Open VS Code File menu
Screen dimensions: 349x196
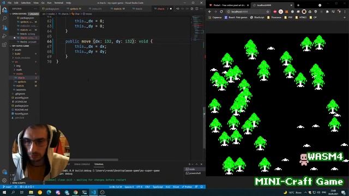(9, 3)
